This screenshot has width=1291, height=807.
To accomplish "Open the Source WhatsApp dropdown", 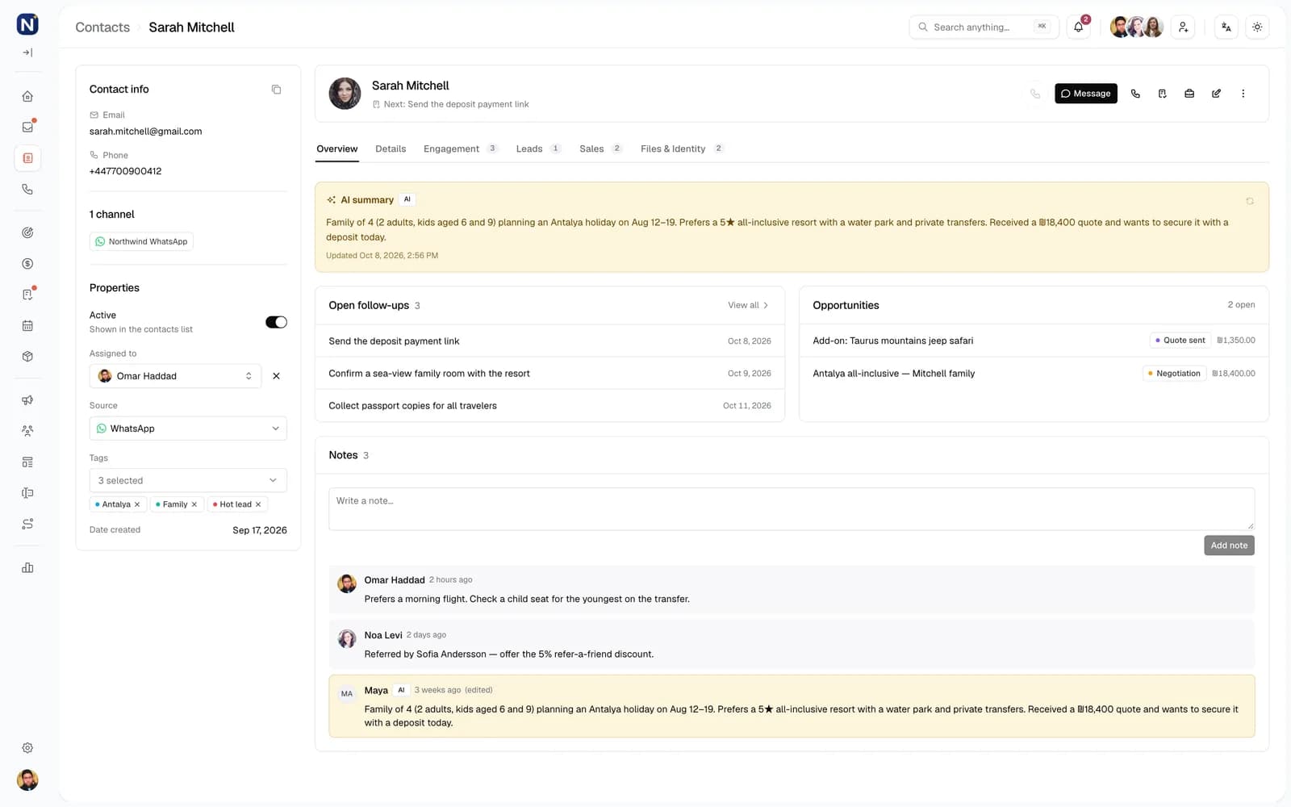I will [188, 429].
